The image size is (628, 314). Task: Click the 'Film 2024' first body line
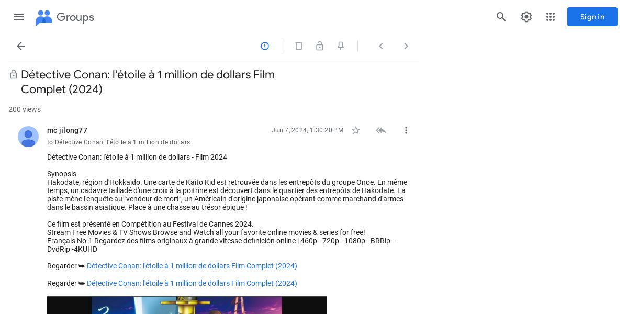coord(137,157)
